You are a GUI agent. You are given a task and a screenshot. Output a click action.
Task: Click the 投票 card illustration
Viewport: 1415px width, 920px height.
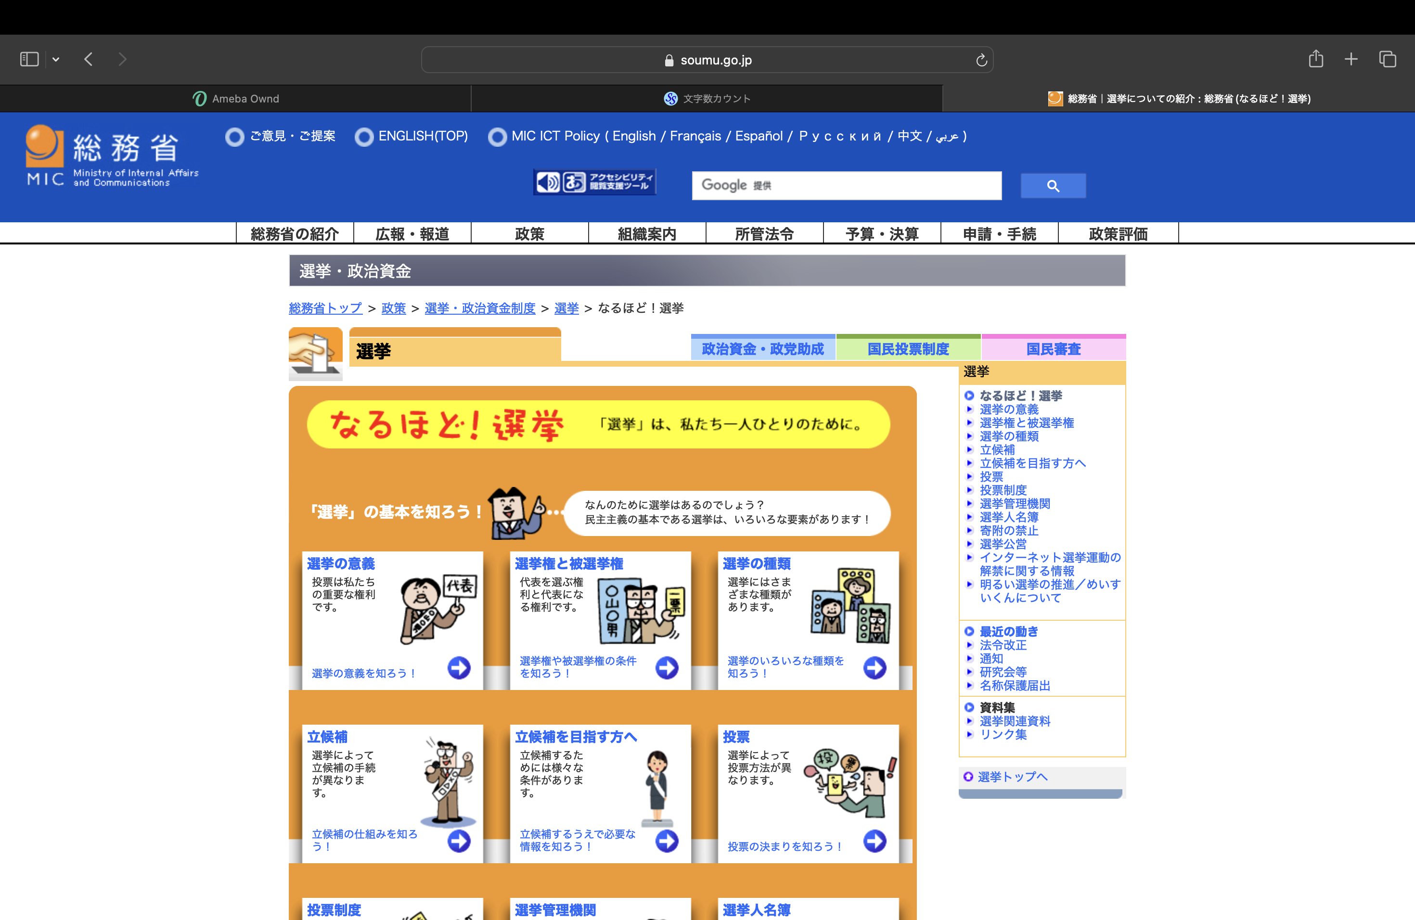[850, 783]
